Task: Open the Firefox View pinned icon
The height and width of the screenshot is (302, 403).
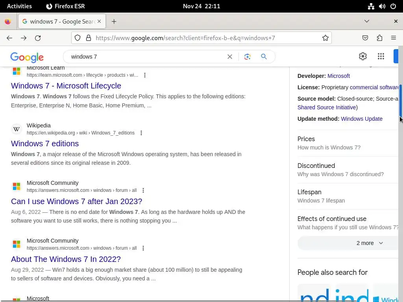Action: click(8, 22)
